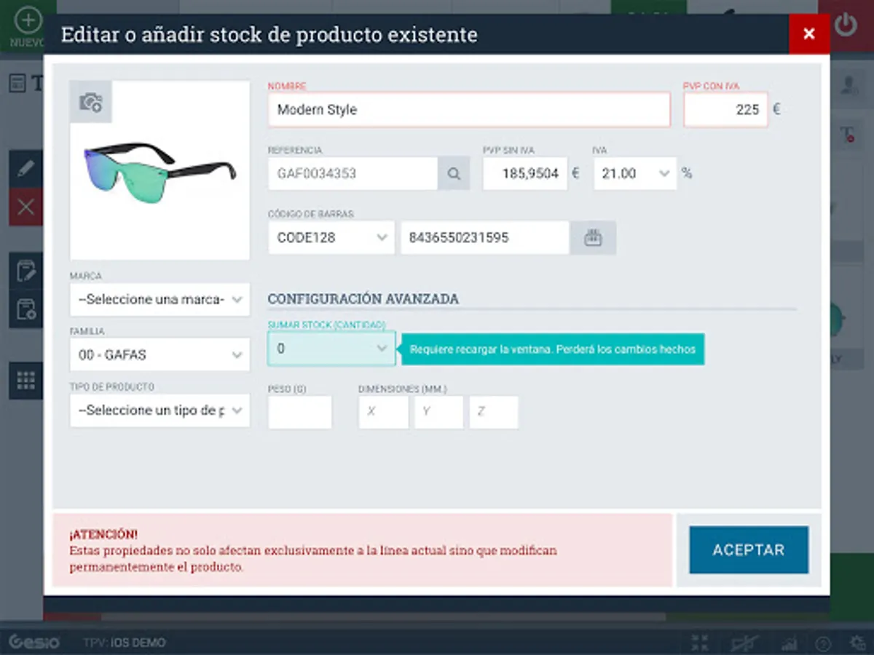Click the add-document clipboard icon in the sidebar

coord(26,310)
